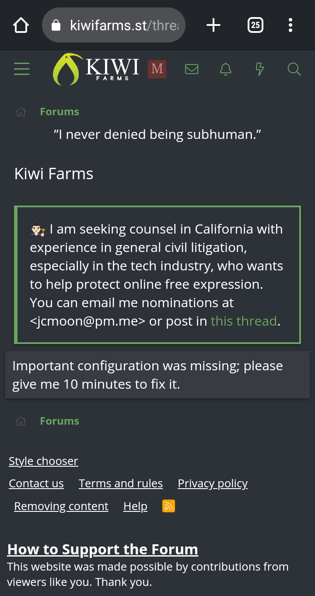
Task: Click the top breadcrumb home icon
Action: click(21, 112)
